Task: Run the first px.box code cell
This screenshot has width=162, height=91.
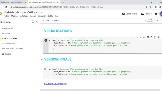Action: pos(46,40)
